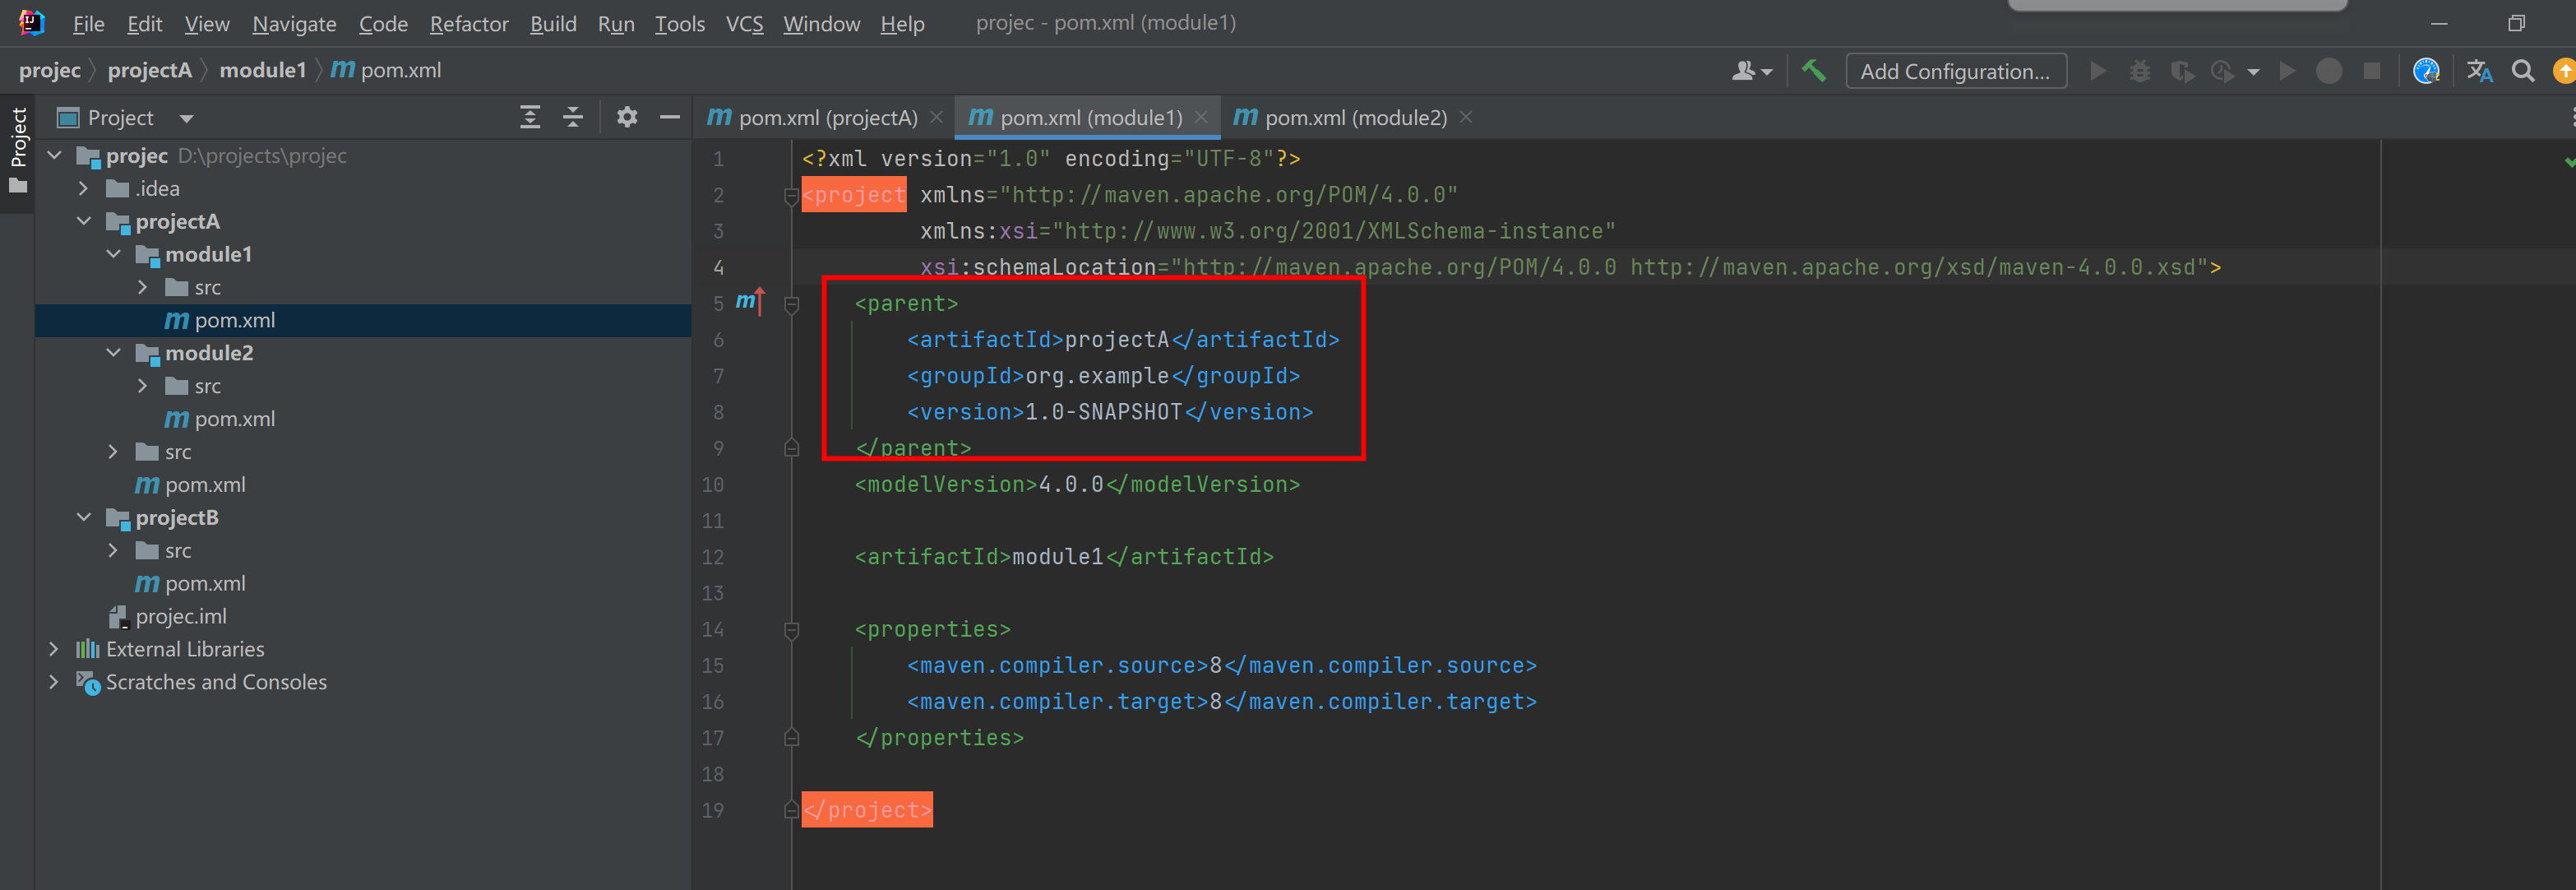Click module1 breadcrumb in navigation bar
2576x890 pixels.
pyautogui.click(x=262, y=70)
